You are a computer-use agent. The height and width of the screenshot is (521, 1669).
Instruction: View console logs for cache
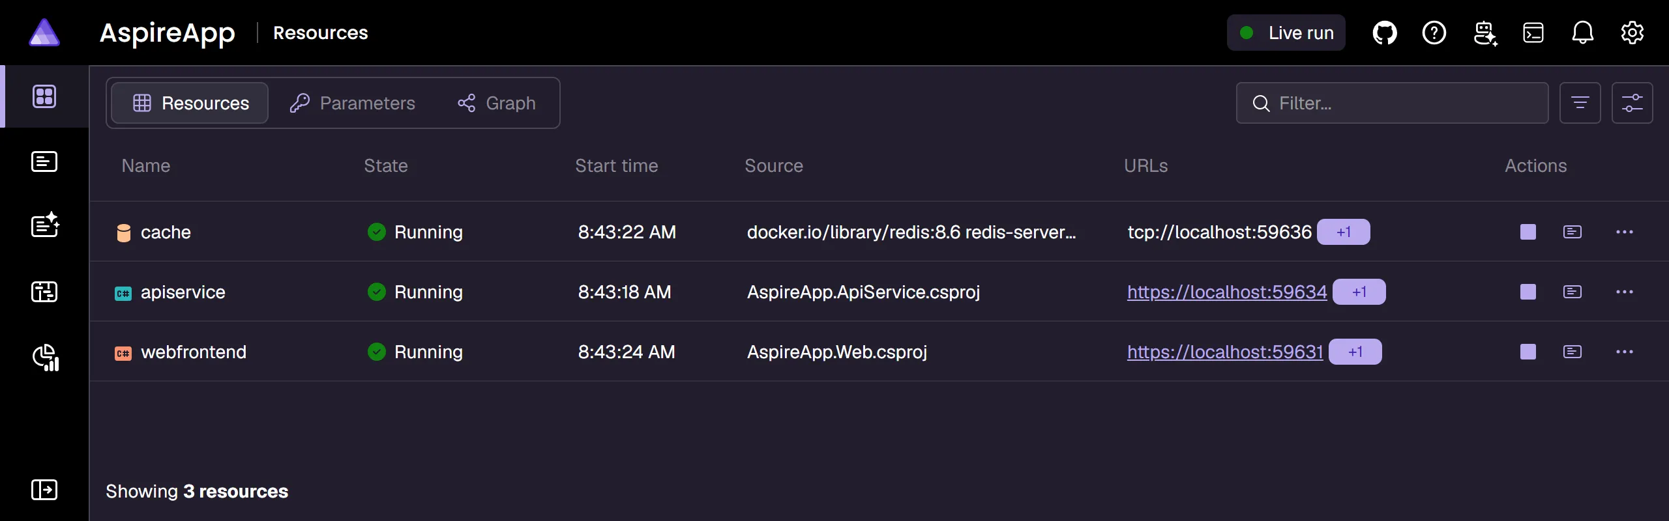coord(1573,232)
